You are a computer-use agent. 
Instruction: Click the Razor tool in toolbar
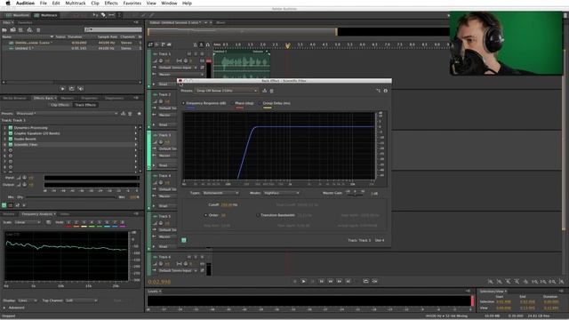coord(103,15)
